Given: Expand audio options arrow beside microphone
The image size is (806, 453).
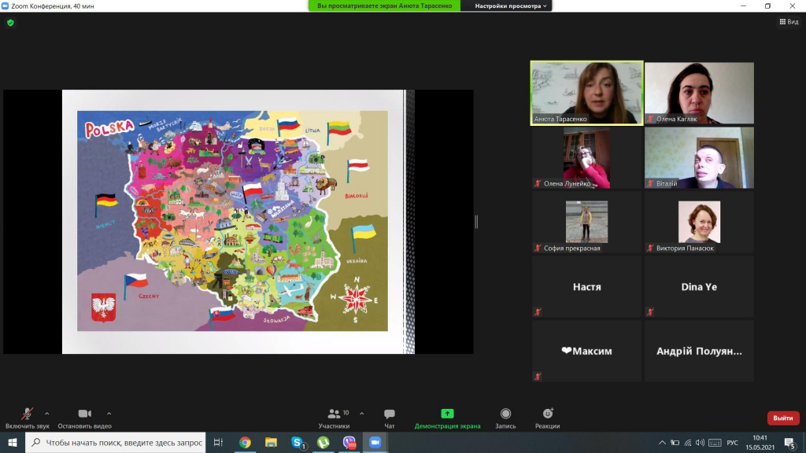Looking at the screenshot, I should pyautogui.click(x=46, y=414).
